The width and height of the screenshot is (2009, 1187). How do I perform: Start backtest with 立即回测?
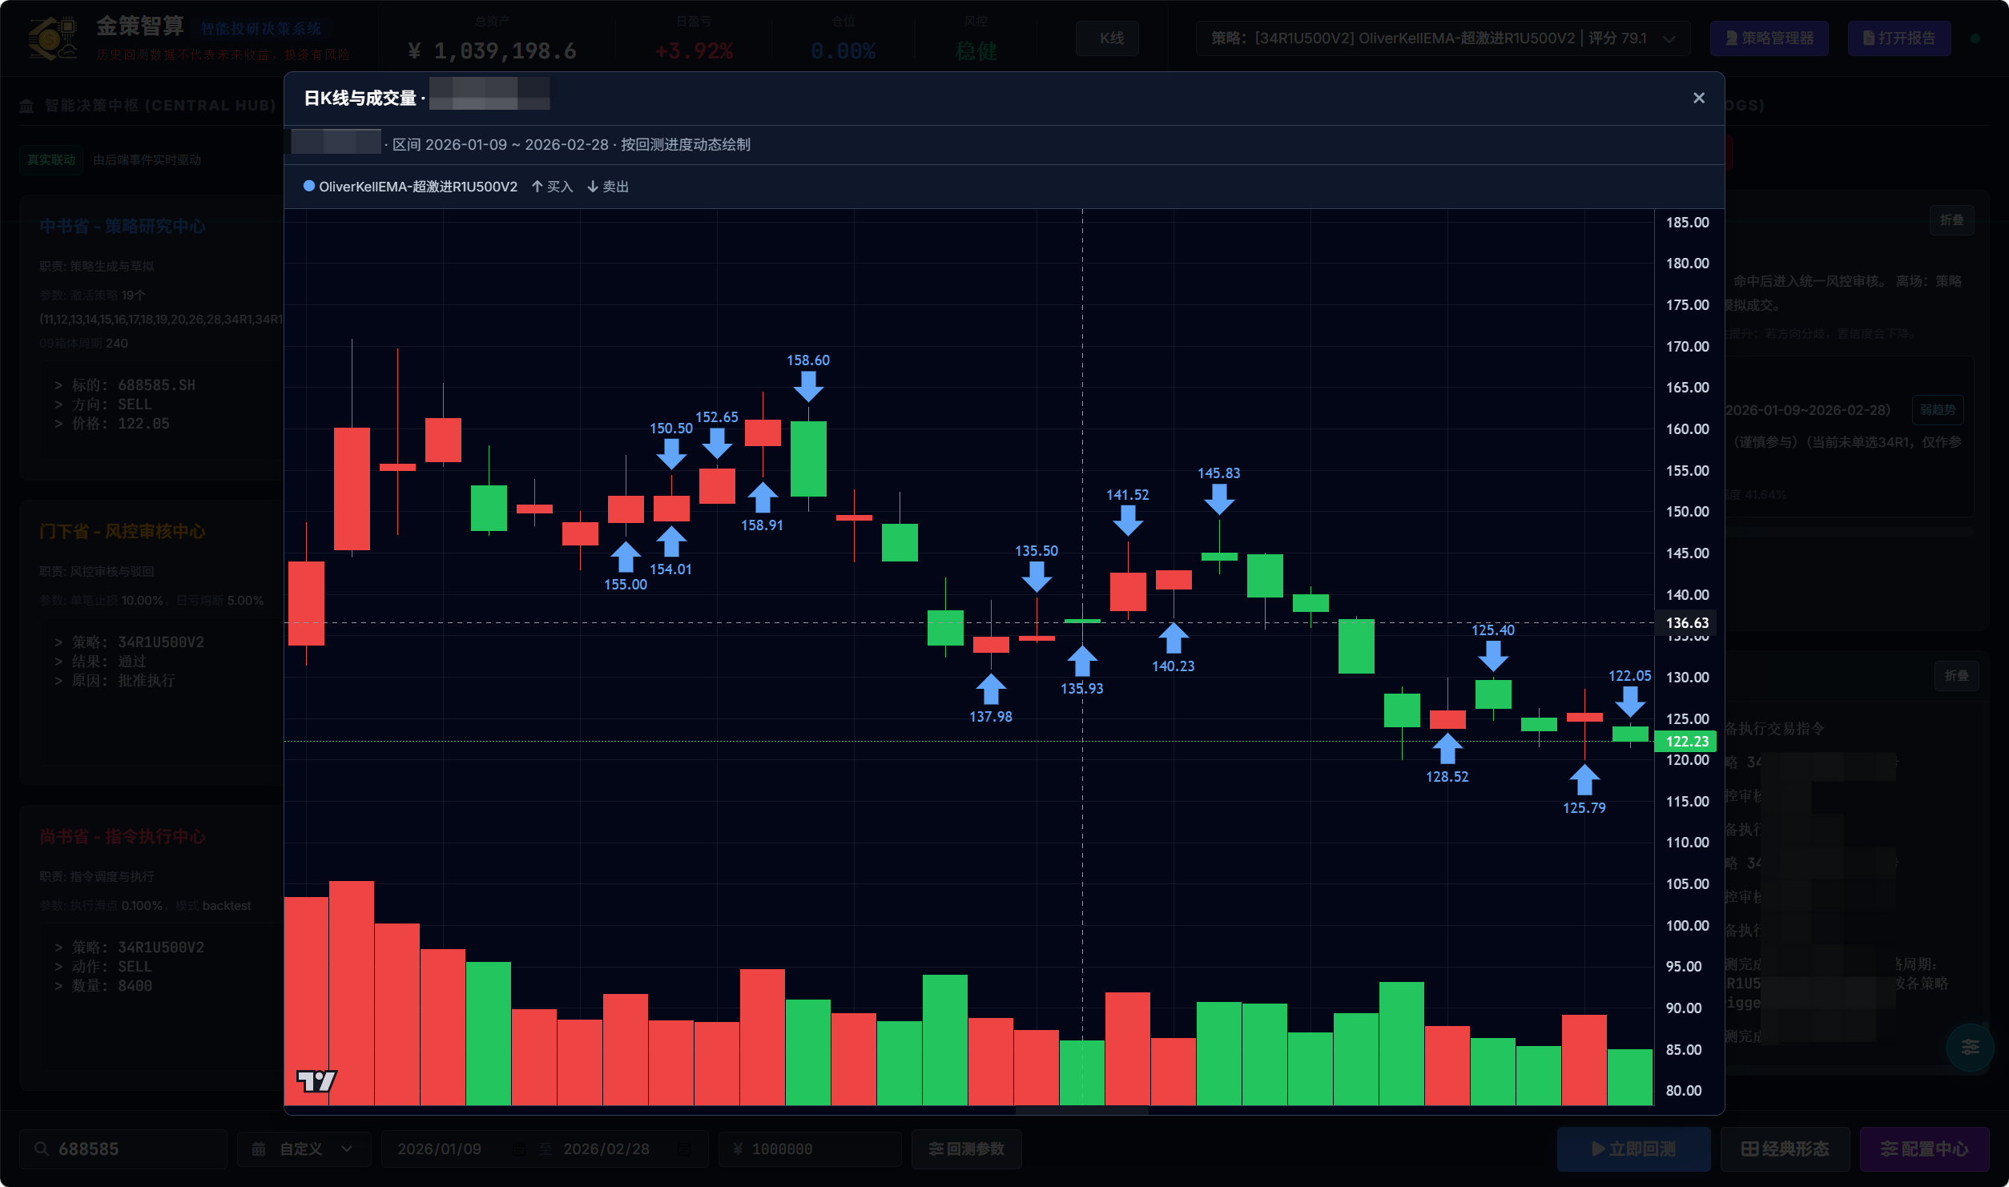point(1633,1149)
